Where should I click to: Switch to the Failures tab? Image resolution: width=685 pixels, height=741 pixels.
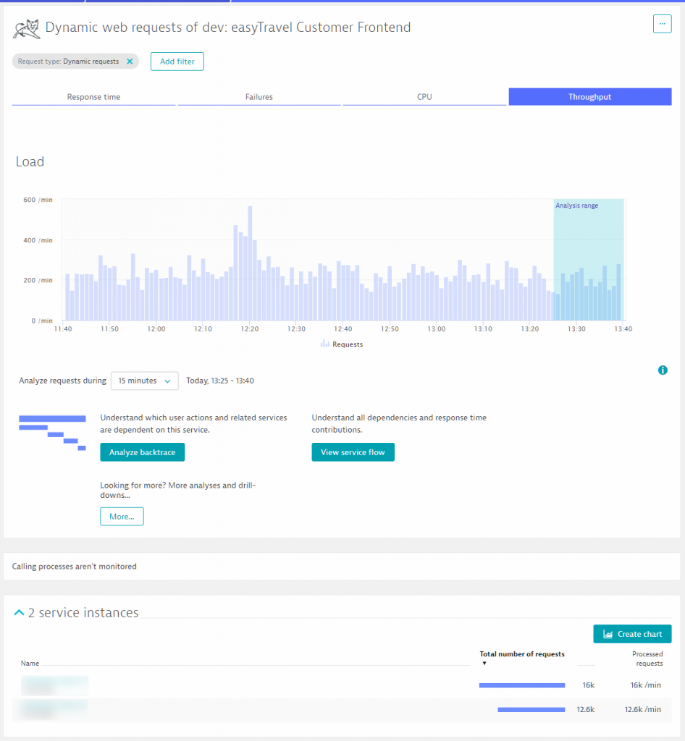point(259,97)
